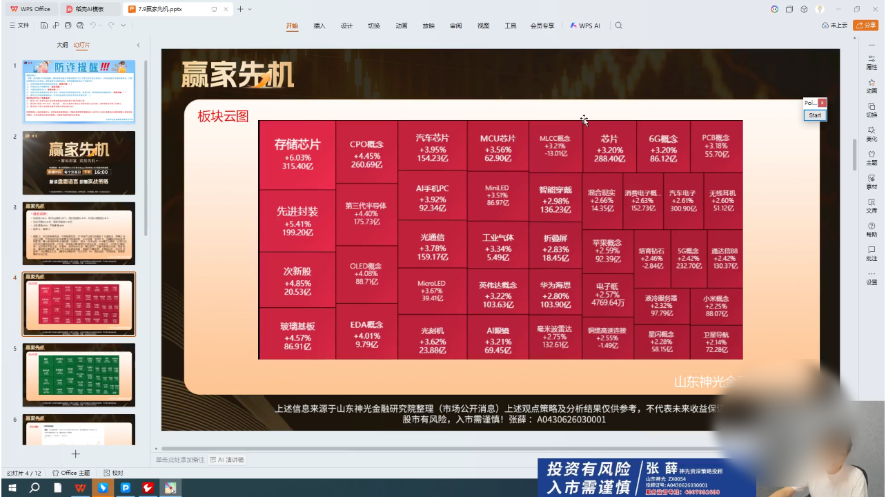Open the 动画 panel in right sidebar
This screenshot has height=497, width=886.
(x=872, y=86)
